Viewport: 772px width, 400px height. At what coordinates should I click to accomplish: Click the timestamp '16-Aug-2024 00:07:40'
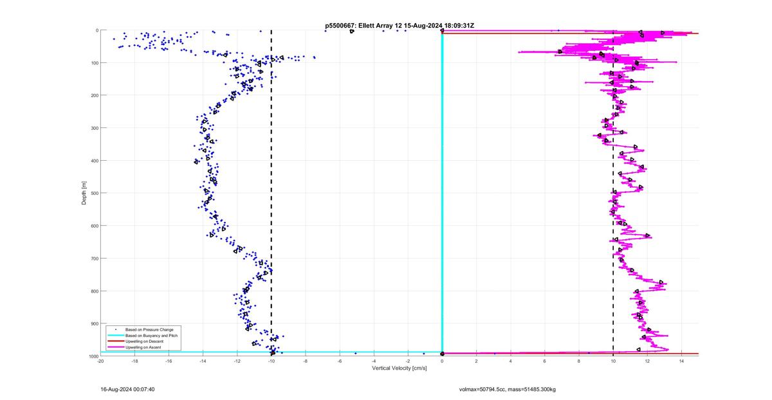pos(127,389)
